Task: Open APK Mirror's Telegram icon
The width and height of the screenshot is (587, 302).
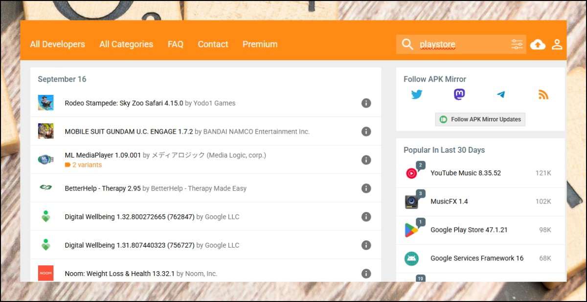Action: point(501,94)
